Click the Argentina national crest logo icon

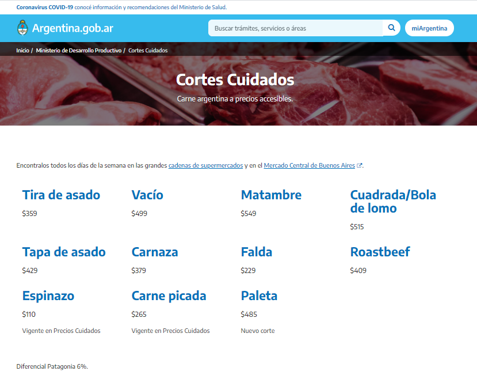click(x=23, y=28)
